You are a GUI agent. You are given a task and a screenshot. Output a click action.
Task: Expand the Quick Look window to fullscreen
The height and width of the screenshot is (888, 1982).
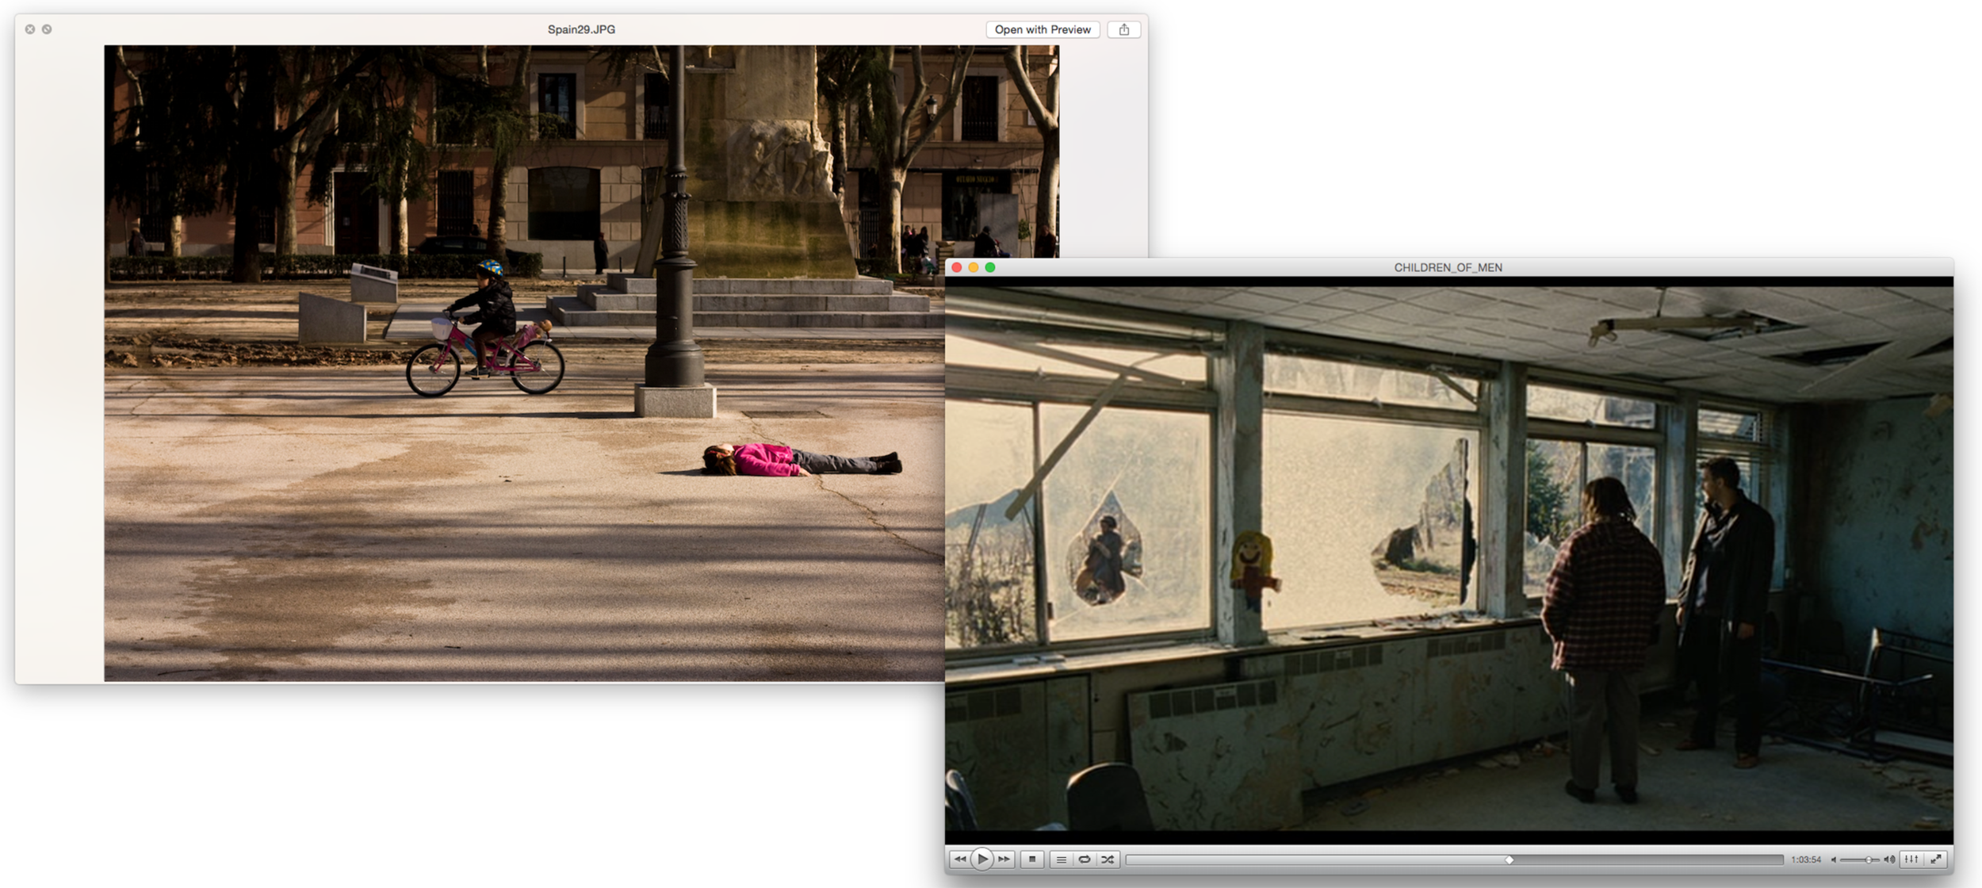pos(47,29)
